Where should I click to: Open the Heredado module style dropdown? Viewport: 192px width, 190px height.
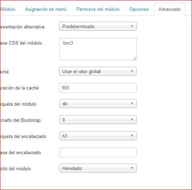98,168
